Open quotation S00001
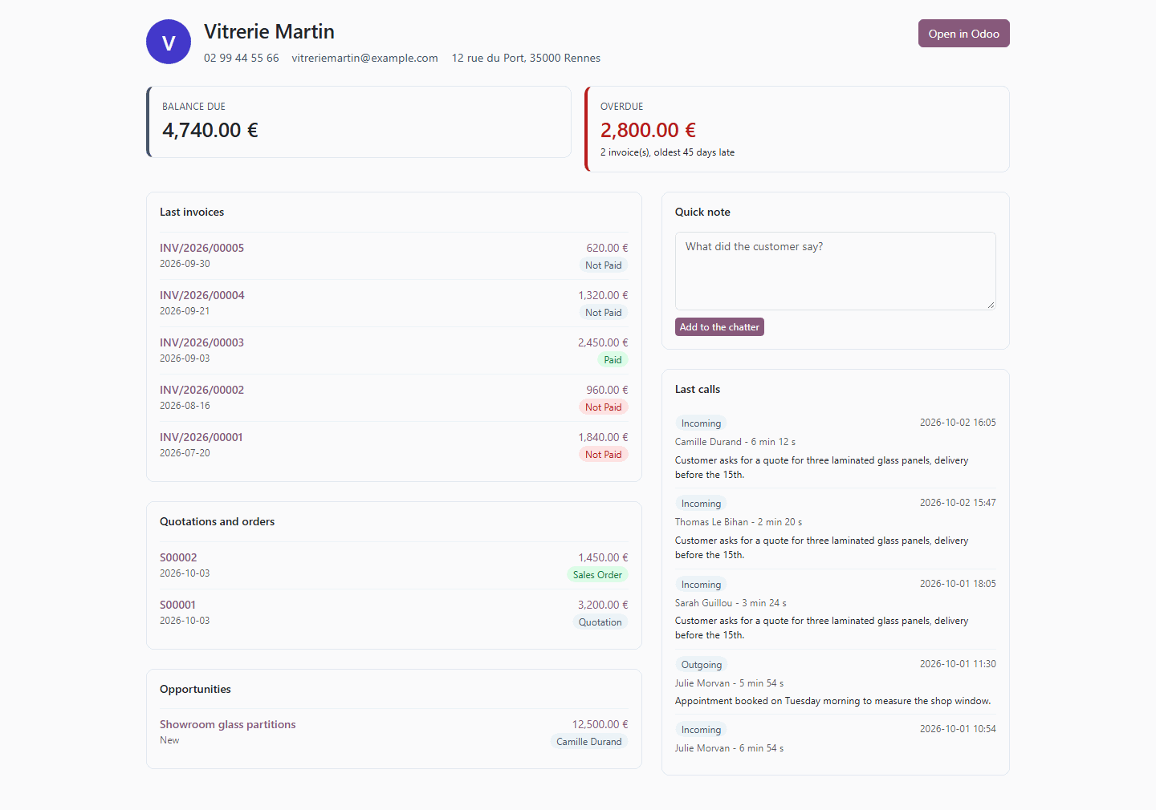The image size is (1156, 810). pyautogui.click(x=177, y=605)
